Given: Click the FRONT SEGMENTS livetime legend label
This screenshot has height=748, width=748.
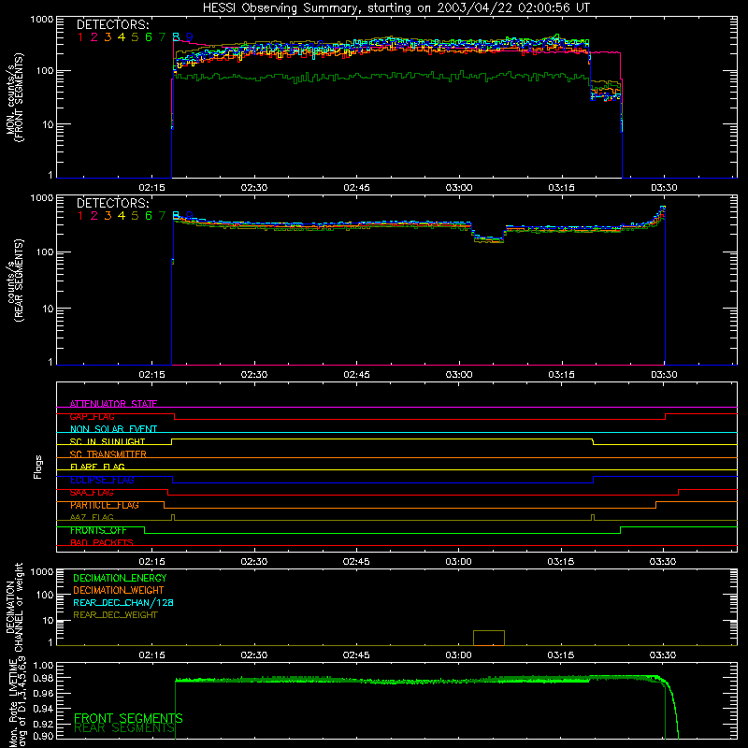Looking at the screenshot, I should (128, 718).
